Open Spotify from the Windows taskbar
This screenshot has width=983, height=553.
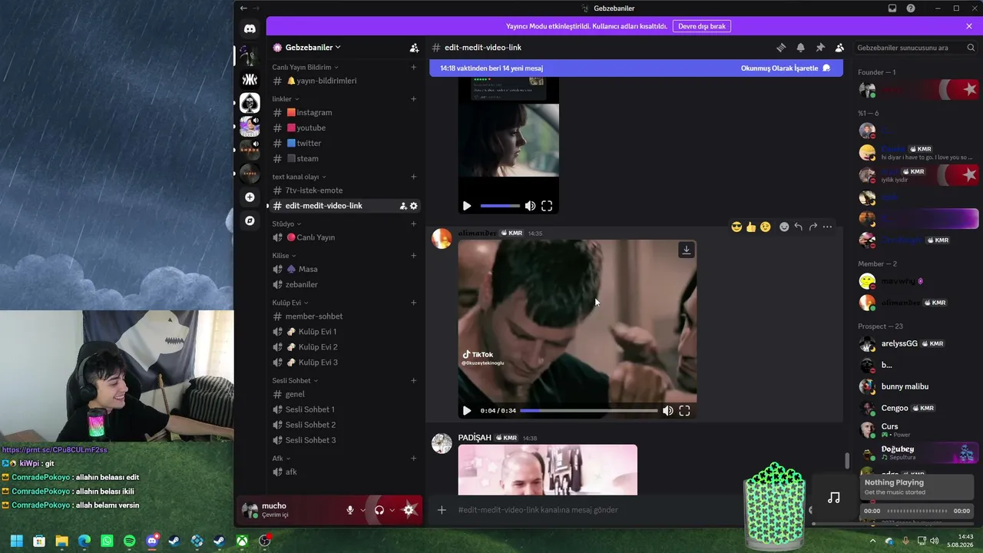[x=130, y=541]
